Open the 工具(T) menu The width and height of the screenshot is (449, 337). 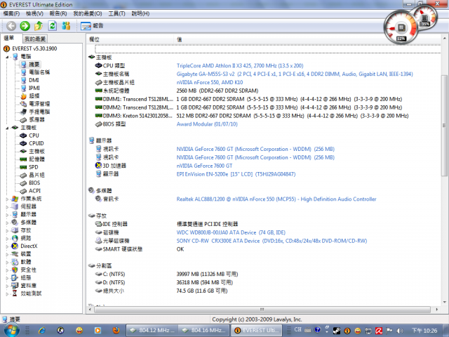[116, 13]
